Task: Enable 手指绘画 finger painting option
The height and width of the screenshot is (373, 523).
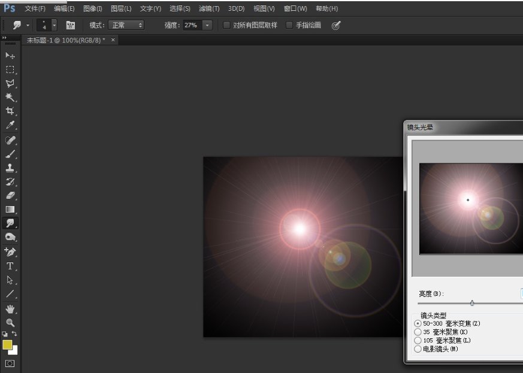Action: click(289, 25)
